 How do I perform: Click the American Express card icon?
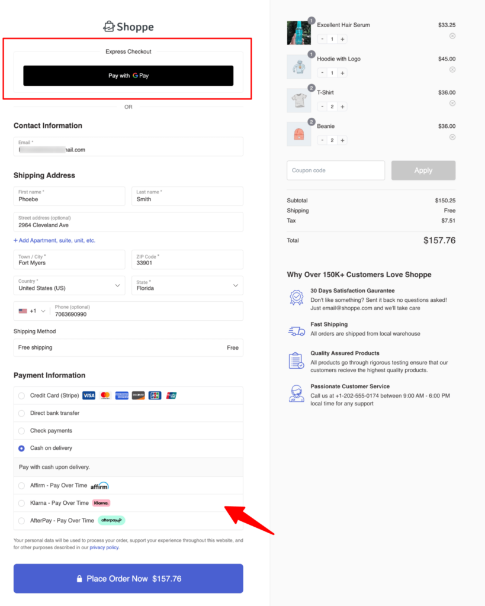[121, 395]
